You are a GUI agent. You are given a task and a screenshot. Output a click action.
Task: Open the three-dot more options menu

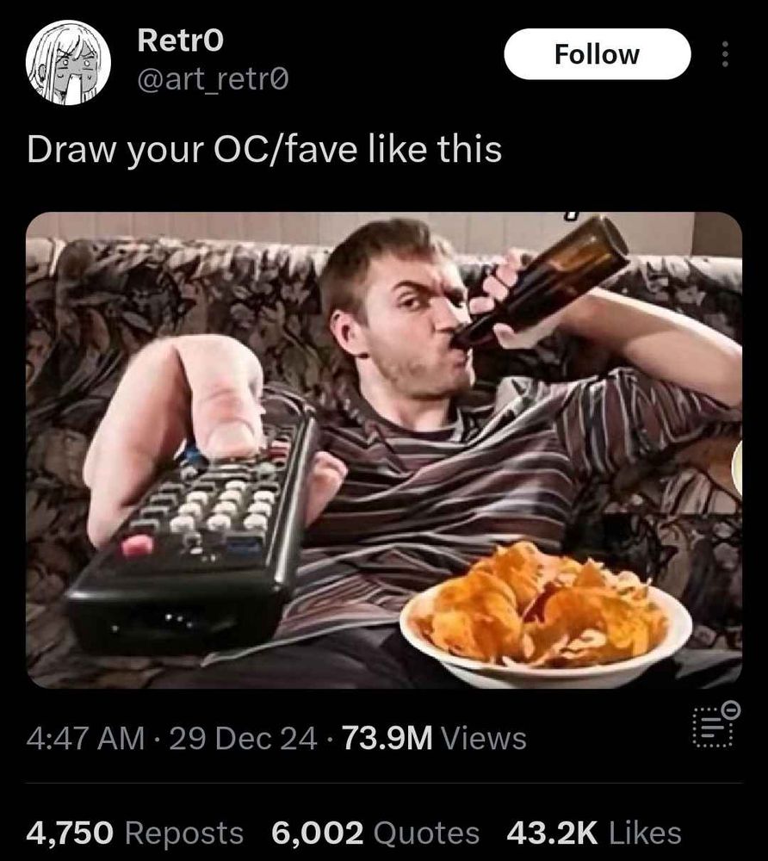click(725, 54)
